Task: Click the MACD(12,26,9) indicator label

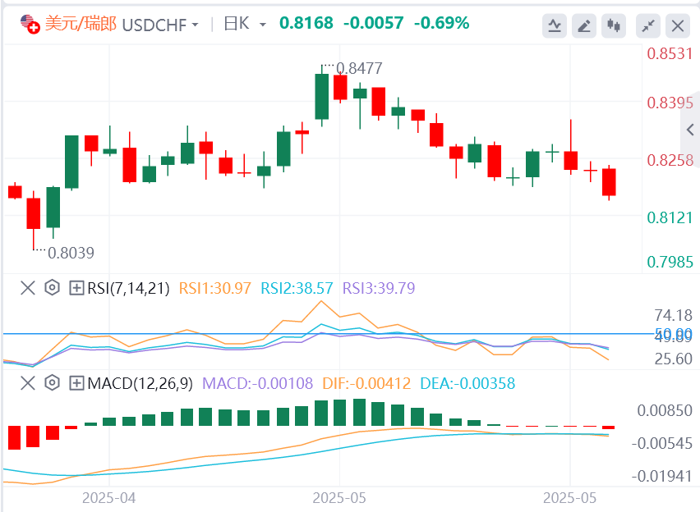Action: pos(140,382)
